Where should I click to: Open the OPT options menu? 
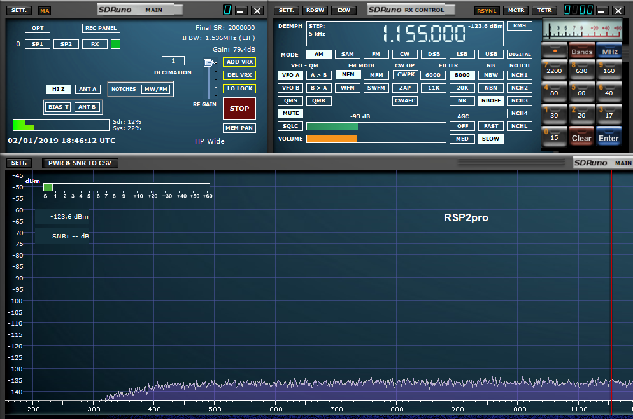pos(38,28)
